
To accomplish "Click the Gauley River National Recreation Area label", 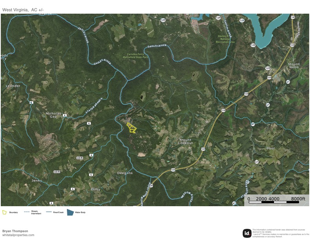I will 225,39.
